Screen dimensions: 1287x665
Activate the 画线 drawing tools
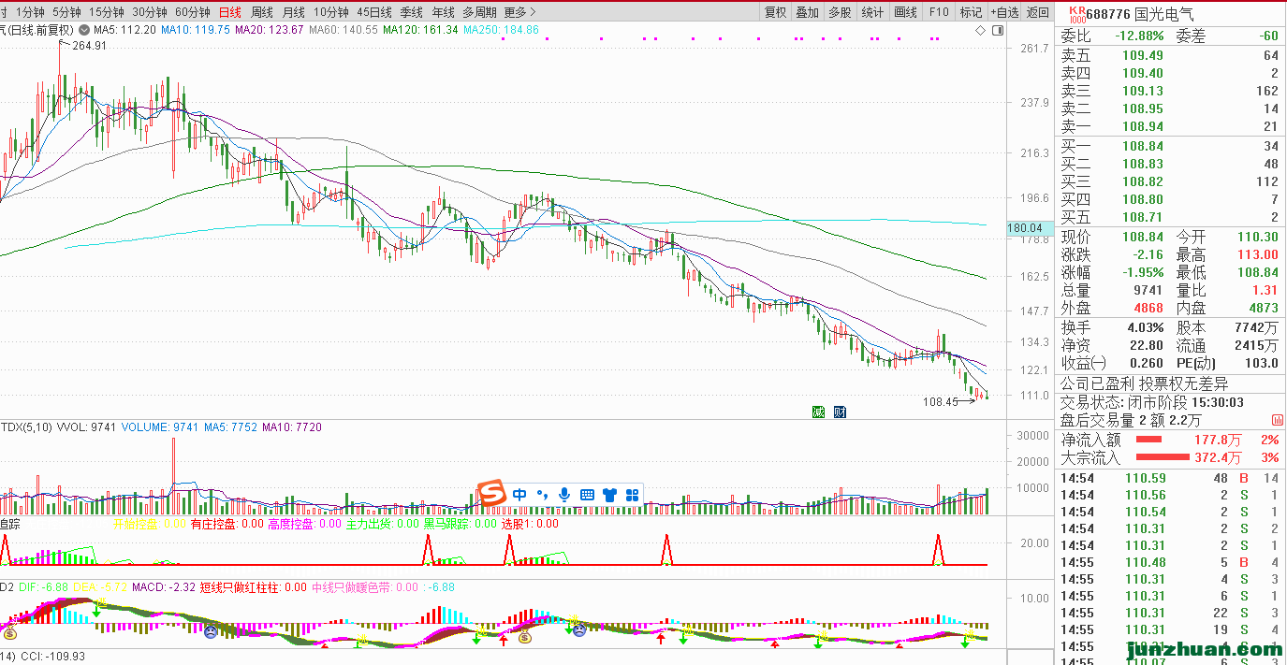click(905, 12)
